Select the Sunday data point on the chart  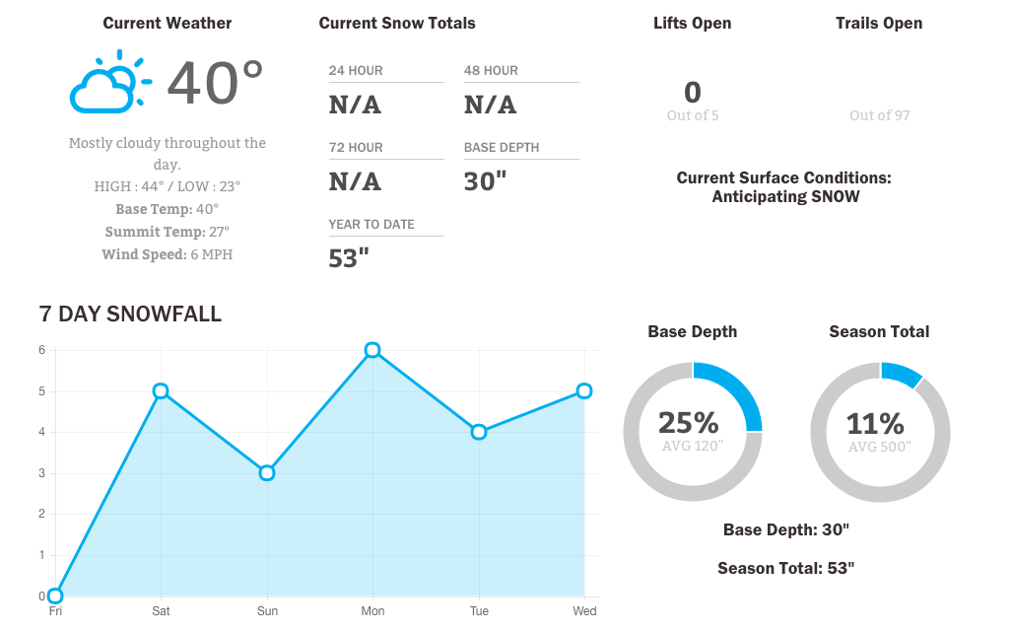[x=267, y=473]
